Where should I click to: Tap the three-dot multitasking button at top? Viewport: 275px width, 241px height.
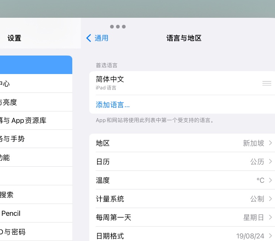click(118, 27)
